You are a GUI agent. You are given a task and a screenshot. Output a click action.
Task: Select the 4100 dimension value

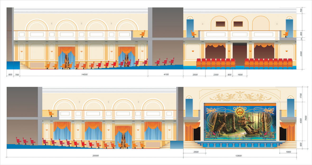166,75
